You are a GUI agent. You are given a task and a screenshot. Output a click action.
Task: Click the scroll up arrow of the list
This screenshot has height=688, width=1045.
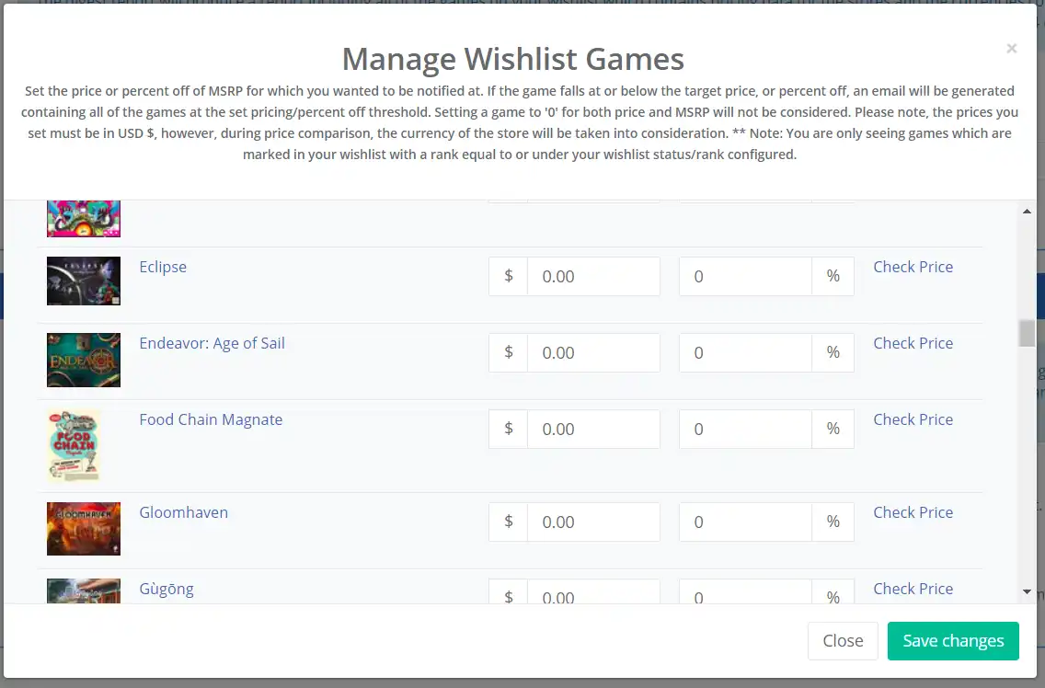click(x=1027, y=212)
